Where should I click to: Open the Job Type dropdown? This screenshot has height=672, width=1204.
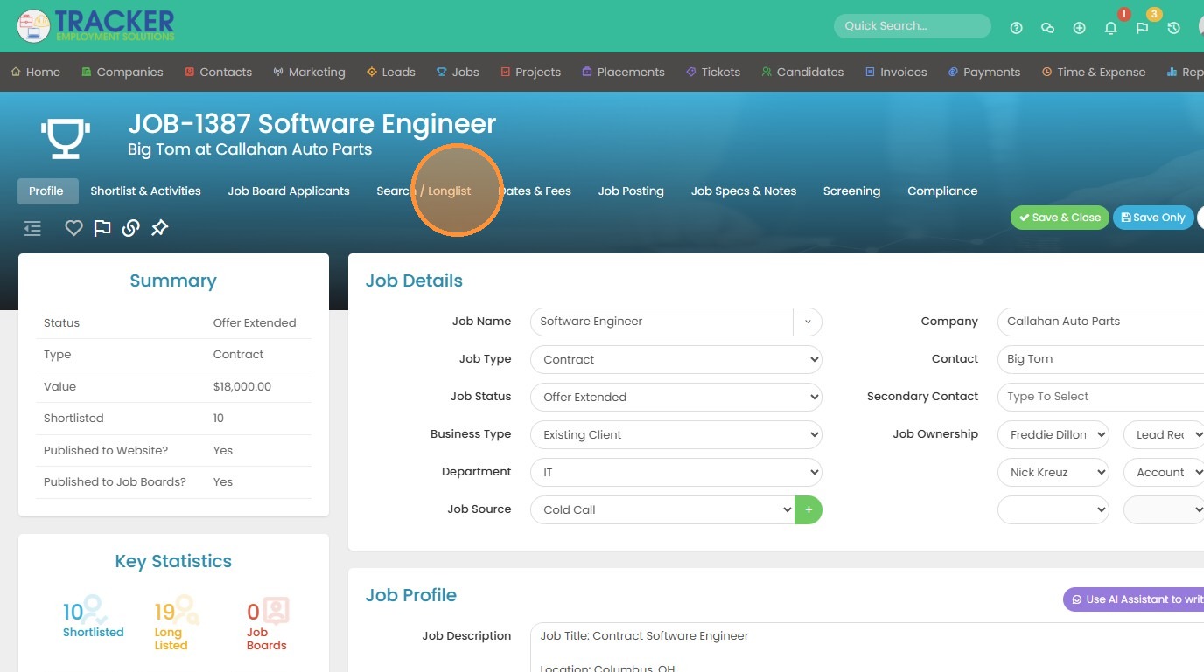[x=676, y=359]
